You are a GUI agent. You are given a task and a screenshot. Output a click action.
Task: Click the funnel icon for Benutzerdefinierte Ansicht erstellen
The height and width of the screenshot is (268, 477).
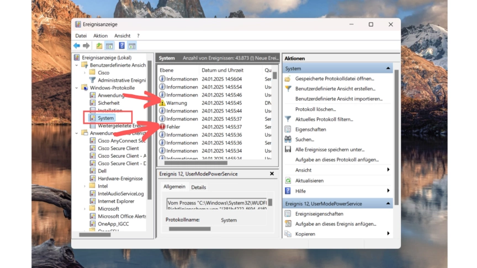point(288,89)
